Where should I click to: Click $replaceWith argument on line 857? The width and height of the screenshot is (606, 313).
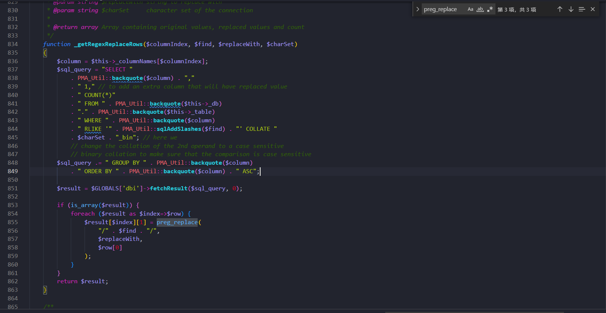[x=119, y=239]
